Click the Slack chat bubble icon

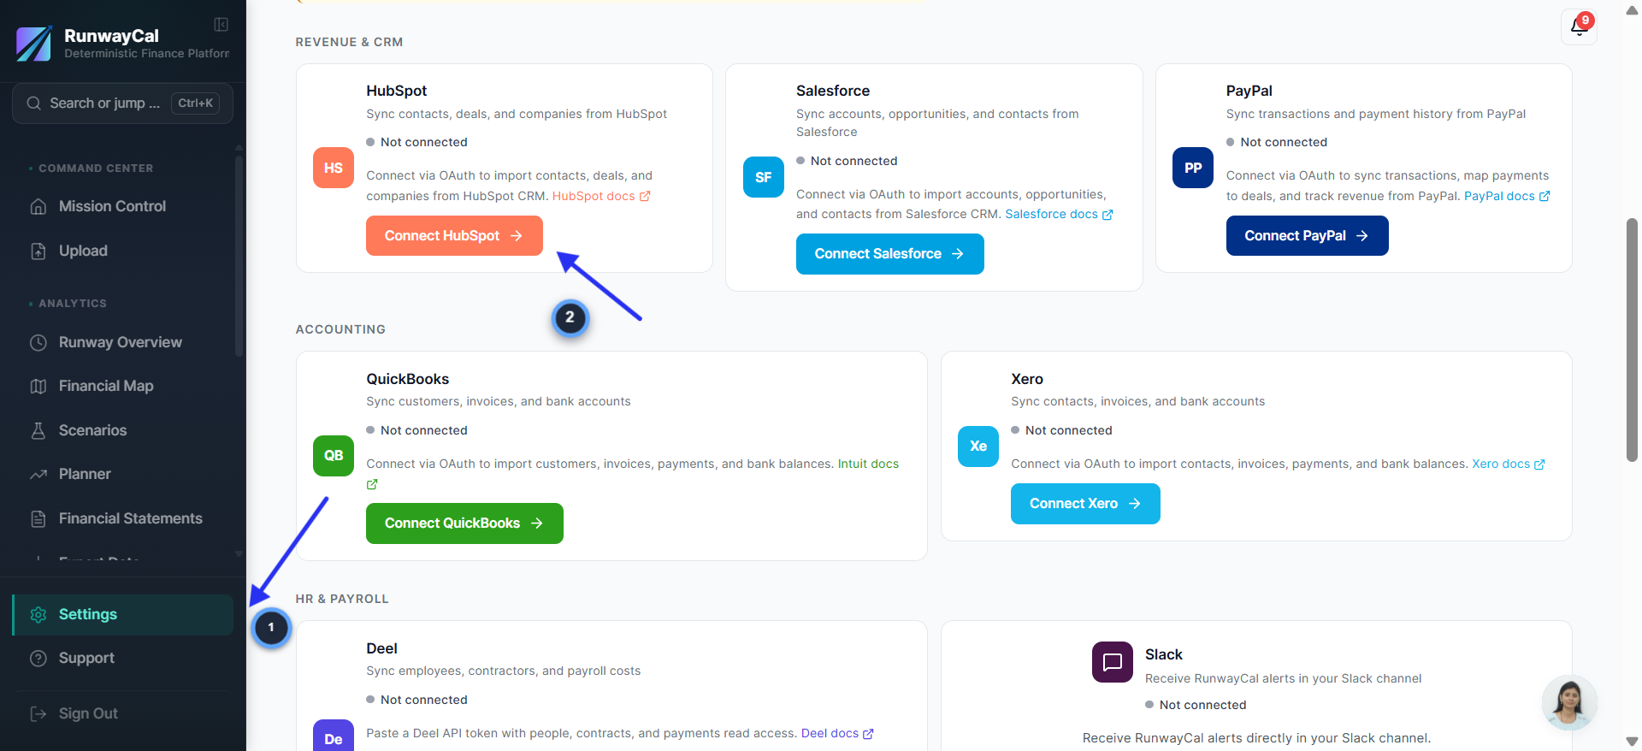point(1113,662)
